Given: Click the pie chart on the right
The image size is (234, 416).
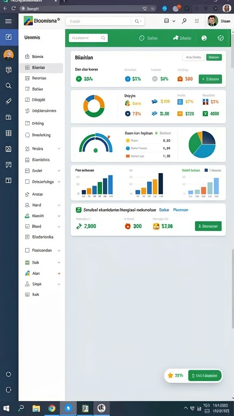Looking at the screenshot, I should (x=202, y=144).
